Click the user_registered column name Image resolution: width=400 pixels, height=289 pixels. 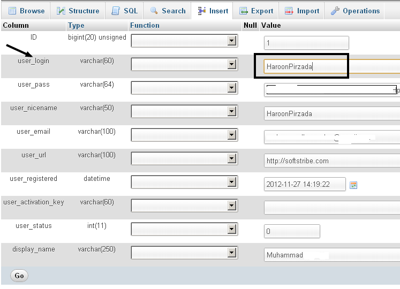33,179
